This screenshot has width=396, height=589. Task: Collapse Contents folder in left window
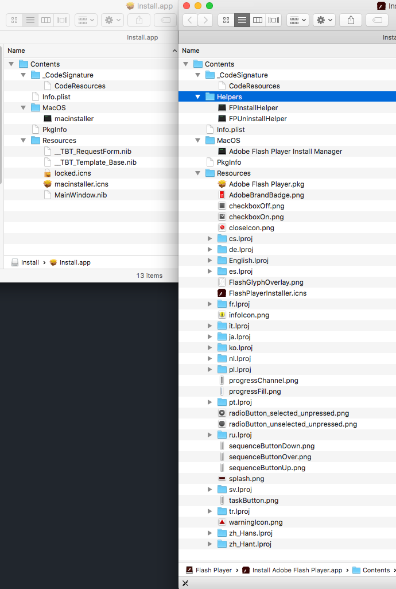(x=11, y=64)
